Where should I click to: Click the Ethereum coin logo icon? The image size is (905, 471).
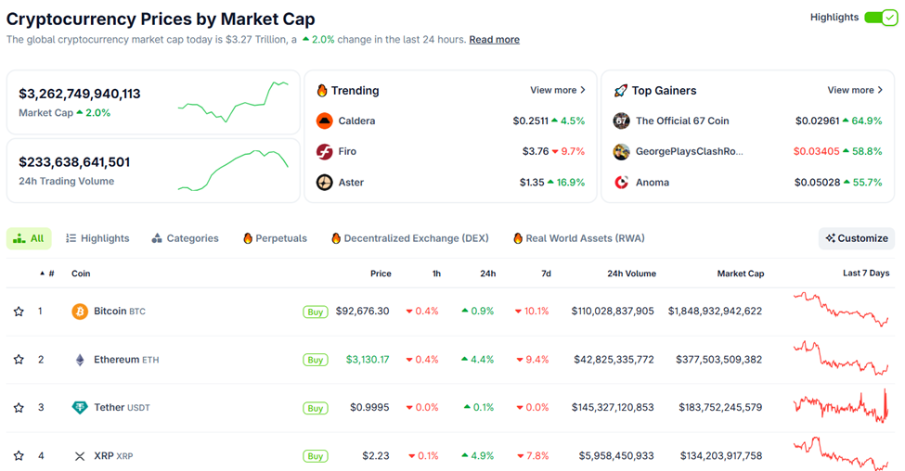tap(80, 360)
